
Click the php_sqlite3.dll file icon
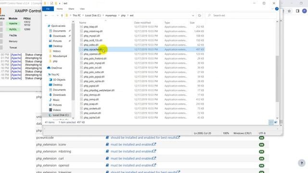81,117
